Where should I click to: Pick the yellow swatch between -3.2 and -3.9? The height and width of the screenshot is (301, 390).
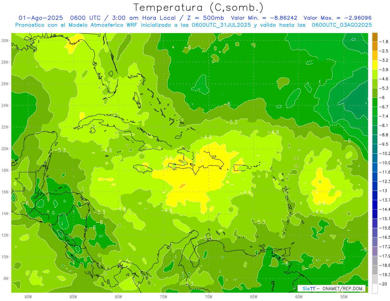point(375,65)
